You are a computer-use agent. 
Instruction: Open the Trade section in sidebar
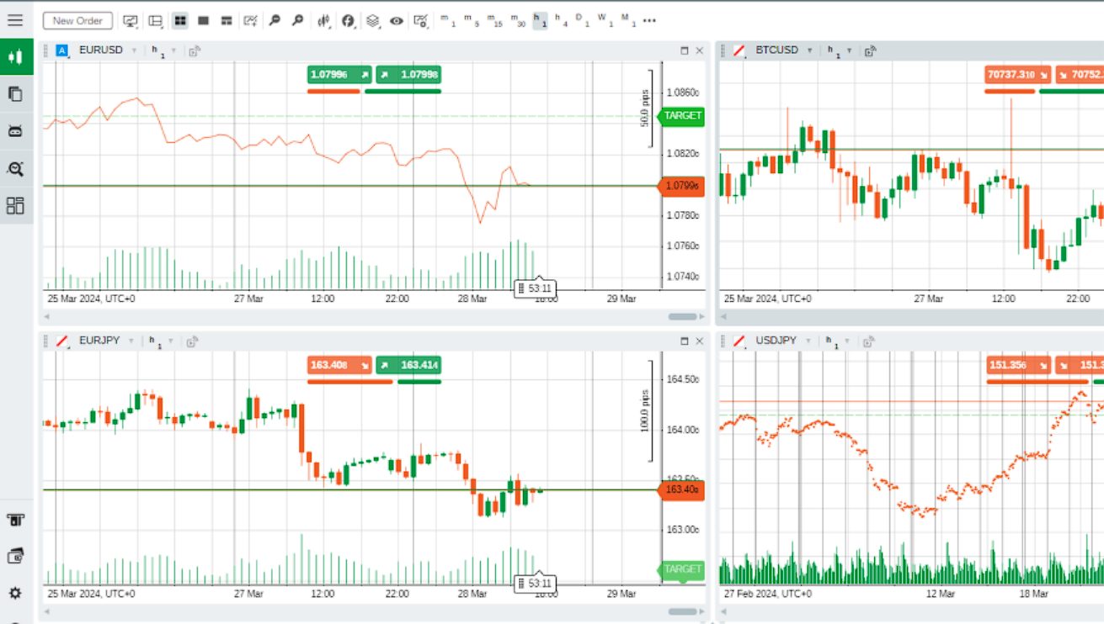[x=15, y=57]
